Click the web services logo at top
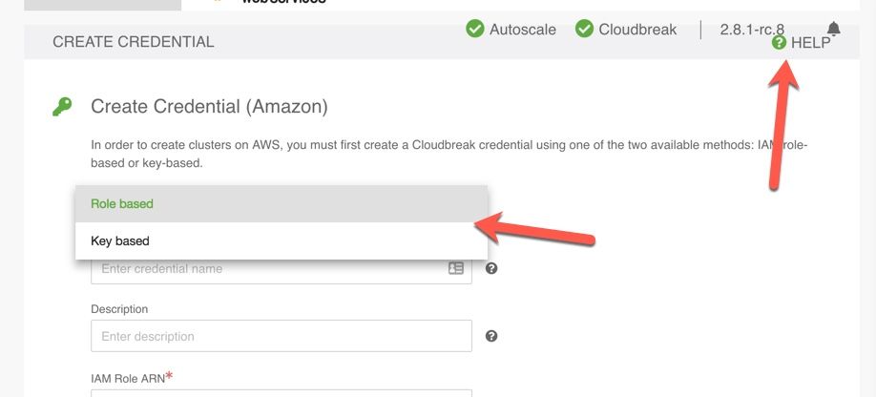This screenshot has width=876, height=397. coord(283,3)
